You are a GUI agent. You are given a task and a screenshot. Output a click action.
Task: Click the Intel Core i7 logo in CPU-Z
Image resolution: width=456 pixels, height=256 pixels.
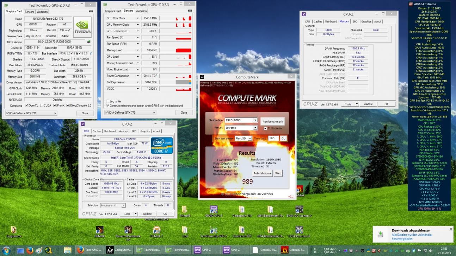(162, 146)
